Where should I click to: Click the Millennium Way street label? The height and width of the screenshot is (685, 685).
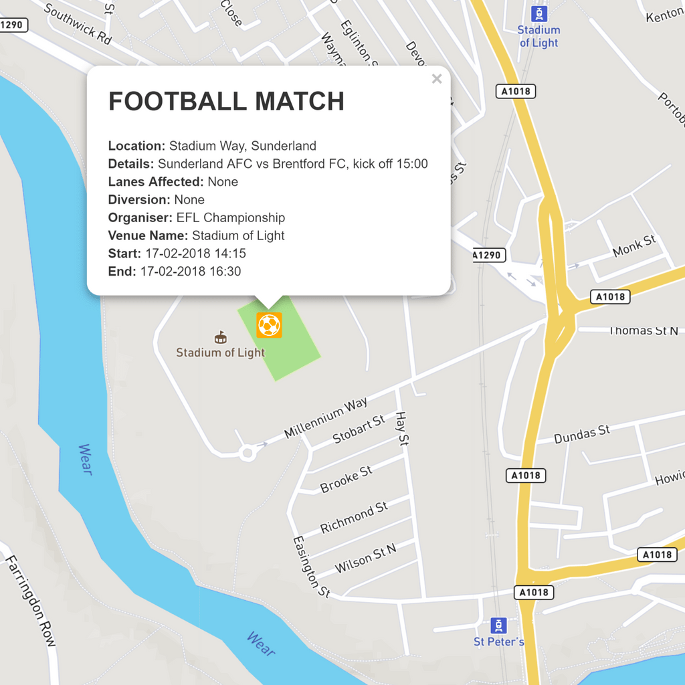[x=326, y=417]
